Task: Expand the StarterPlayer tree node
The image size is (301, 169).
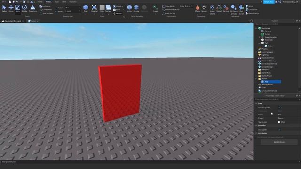Action: point(256,76)
